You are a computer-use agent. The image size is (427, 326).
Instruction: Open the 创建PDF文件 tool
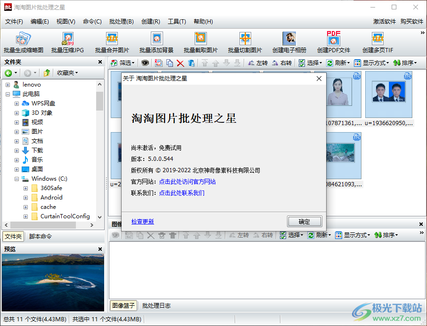[x=333, y=41]
